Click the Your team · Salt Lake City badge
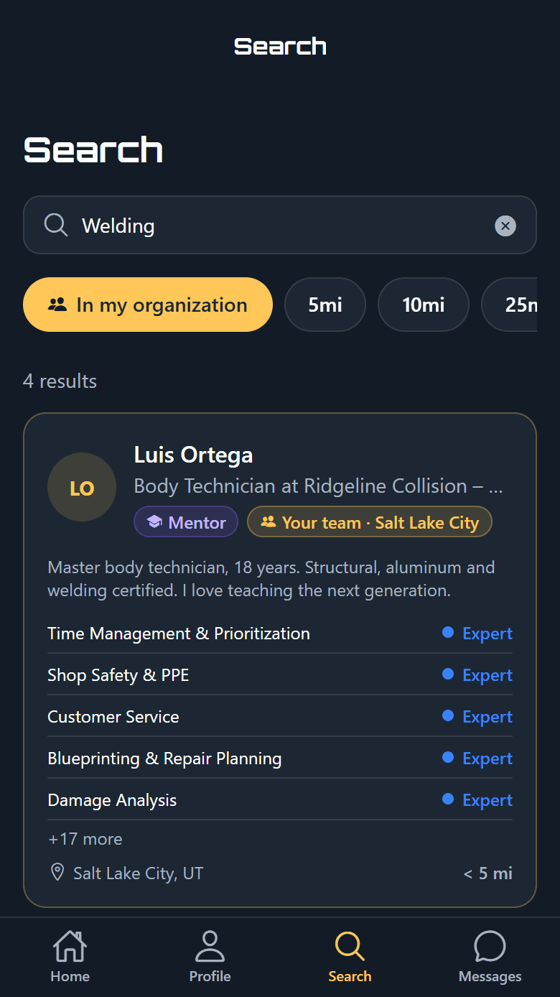 370,522
